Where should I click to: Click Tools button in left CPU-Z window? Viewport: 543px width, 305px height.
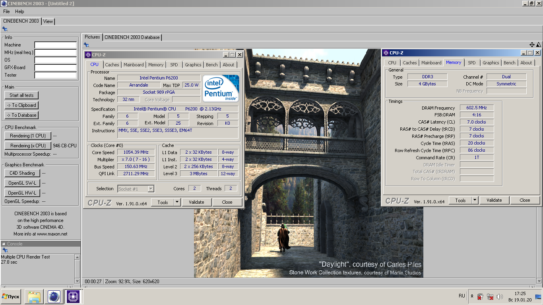[163, 202]
